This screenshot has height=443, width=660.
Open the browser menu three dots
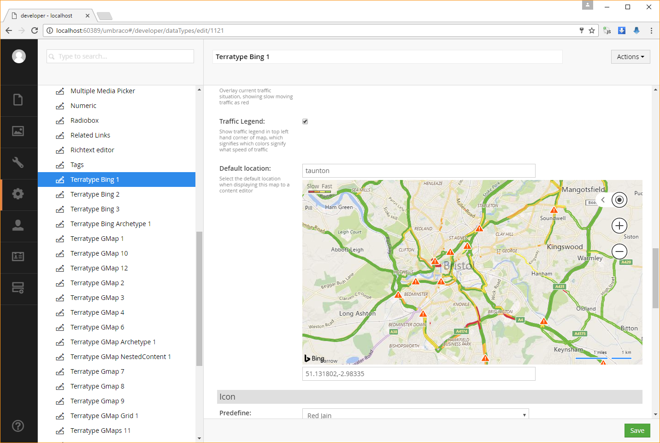click(651, 30)
